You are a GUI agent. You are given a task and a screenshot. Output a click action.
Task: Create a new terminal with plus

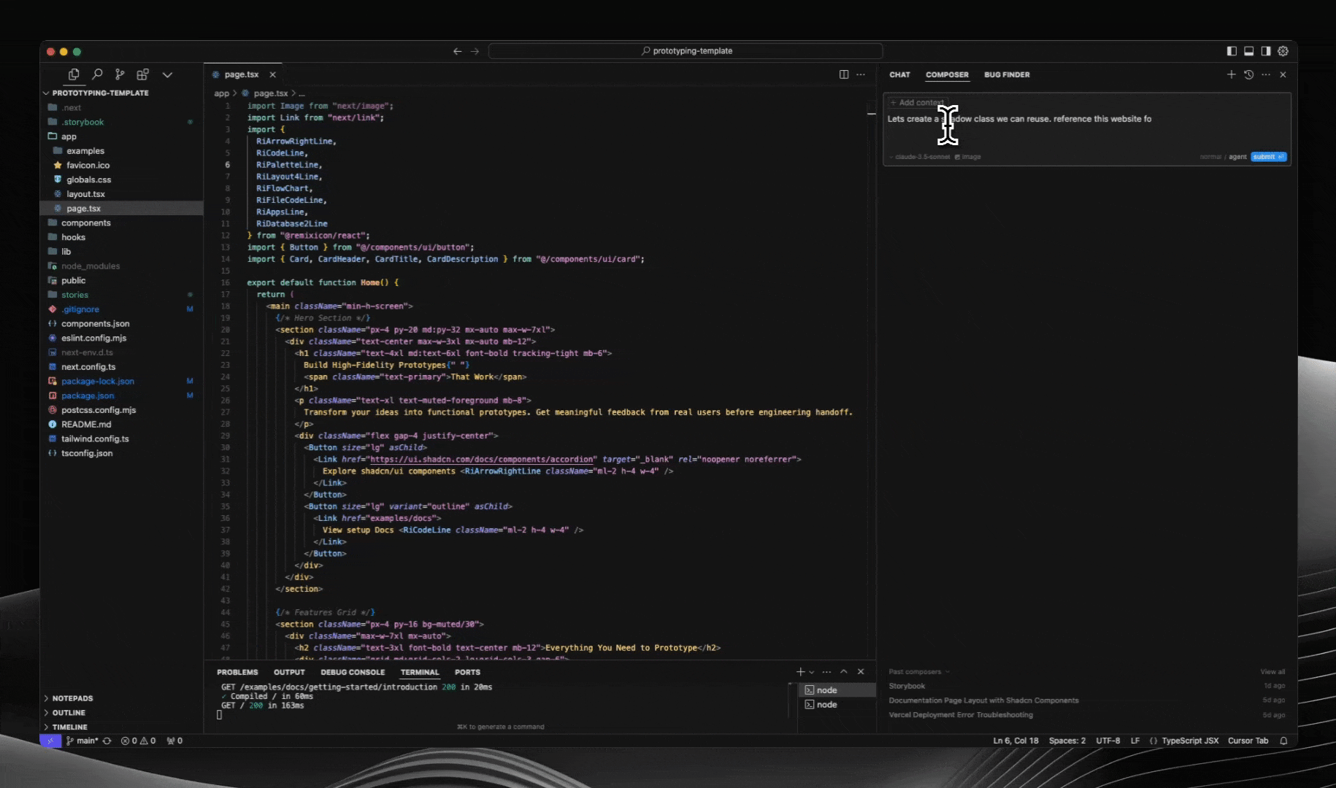click(x=800, y=672)
